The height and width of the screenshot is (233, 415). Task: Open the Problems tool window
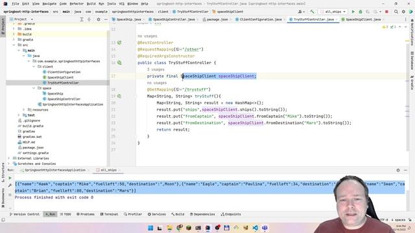coord(86,214)
